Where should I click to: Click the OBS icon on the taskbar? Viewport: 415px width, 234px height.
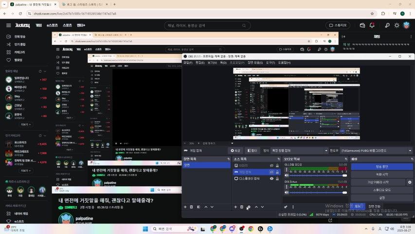pyautogui.click(x=242, y=229)
